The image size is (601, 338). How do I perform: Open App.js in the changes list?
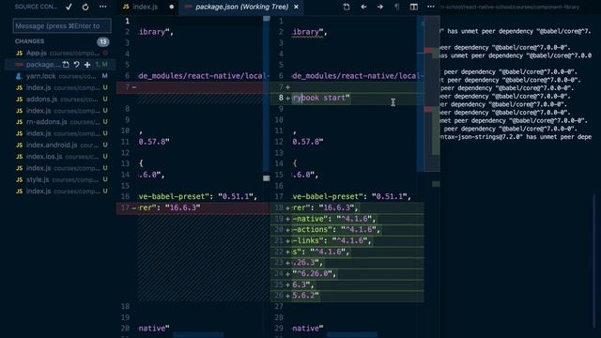[61, 53]
